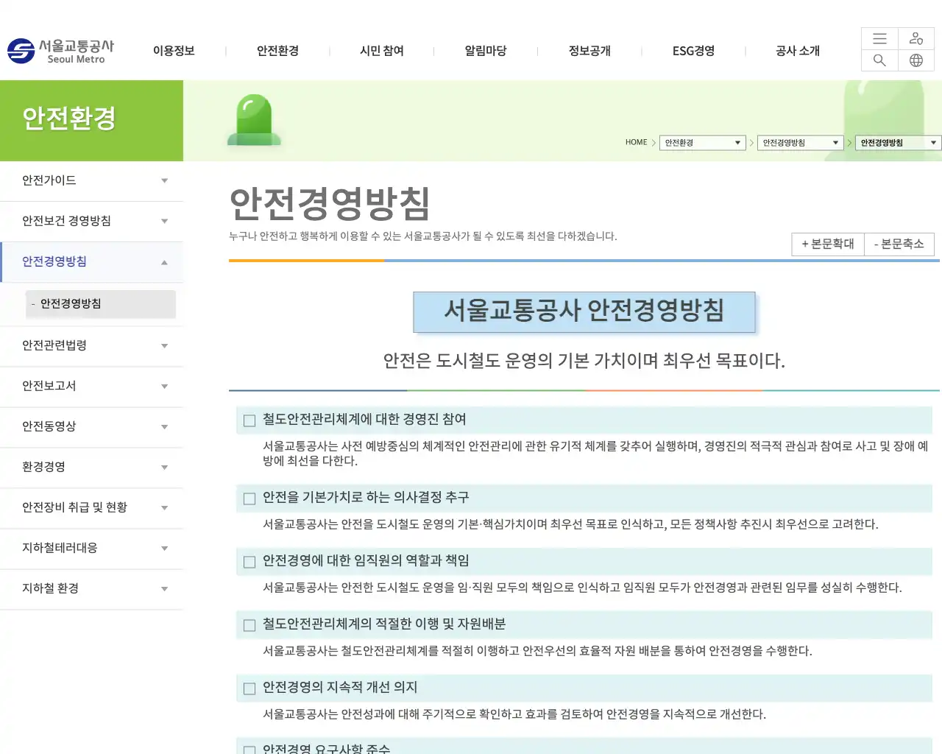Open the 안전환경 breadcrumb dropdown
Screen dimensions: 942x754
pyautogui.click(x=703, y=143)
